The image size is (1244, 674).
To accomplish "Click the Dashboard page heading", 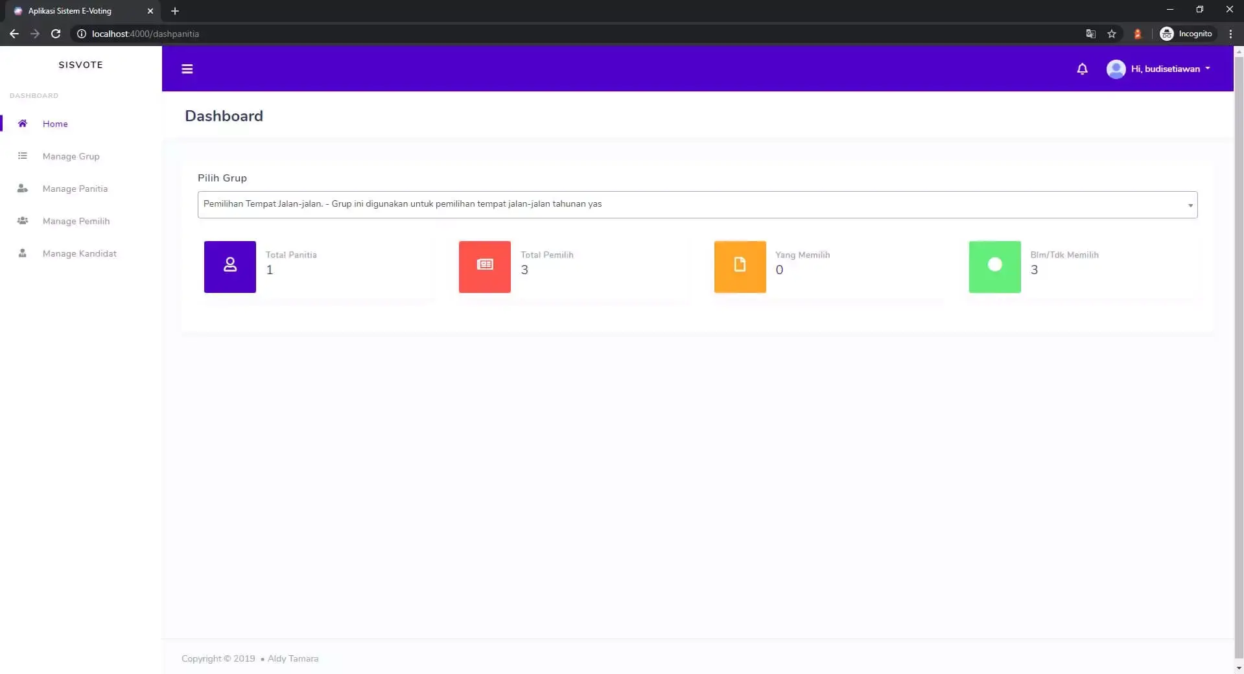I will 224,116.
